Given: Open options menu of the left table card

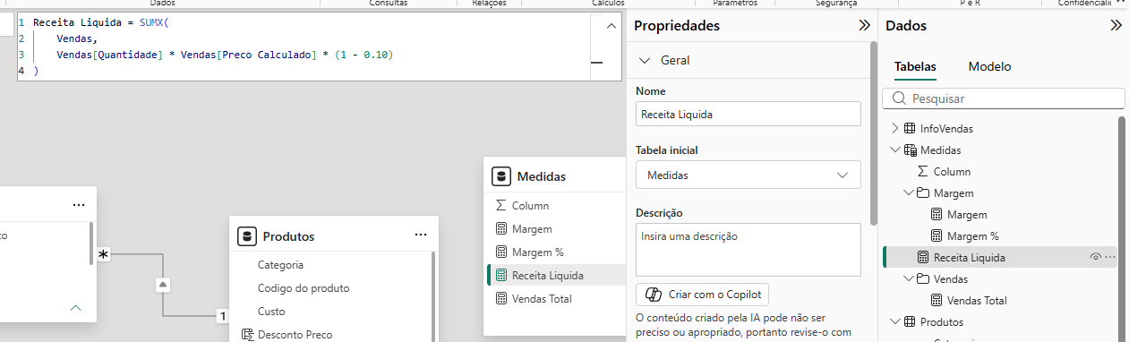Looking at the screenshot, I should [x=79, y=206].
